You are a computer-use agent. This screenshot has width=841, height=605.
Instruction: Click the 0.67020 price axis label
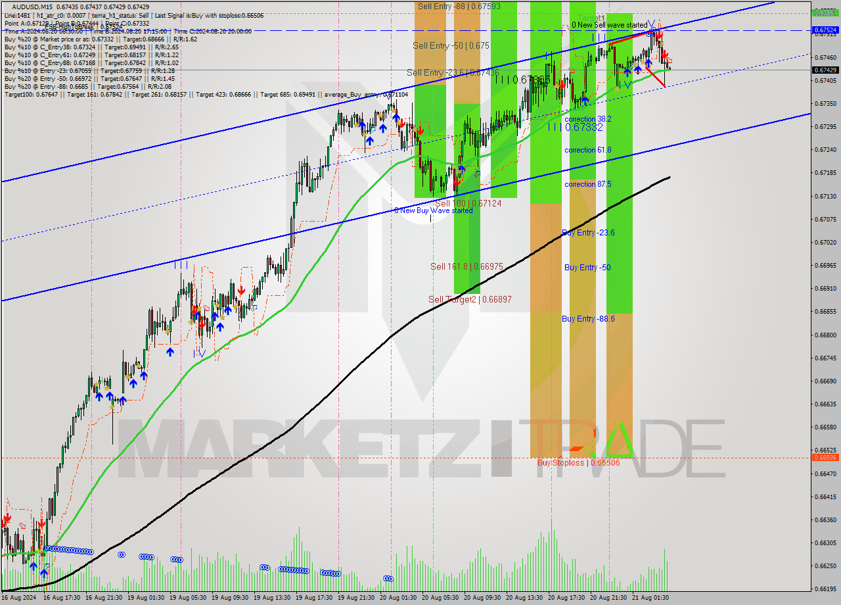pos(825,242)
